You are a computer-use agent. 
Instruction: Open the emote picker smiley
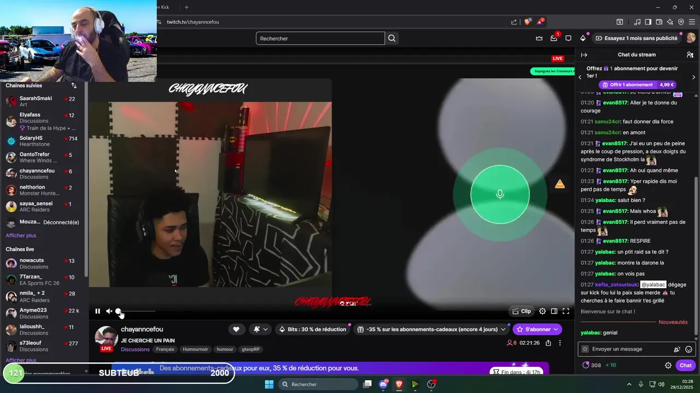pos(689,349)
